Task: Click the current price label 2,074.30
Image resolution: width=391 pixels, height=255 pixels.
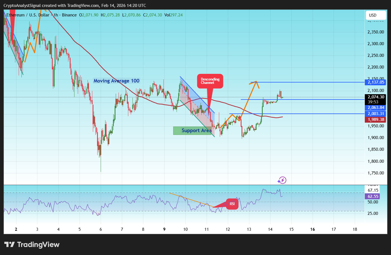Action: [x=376, y=97]
